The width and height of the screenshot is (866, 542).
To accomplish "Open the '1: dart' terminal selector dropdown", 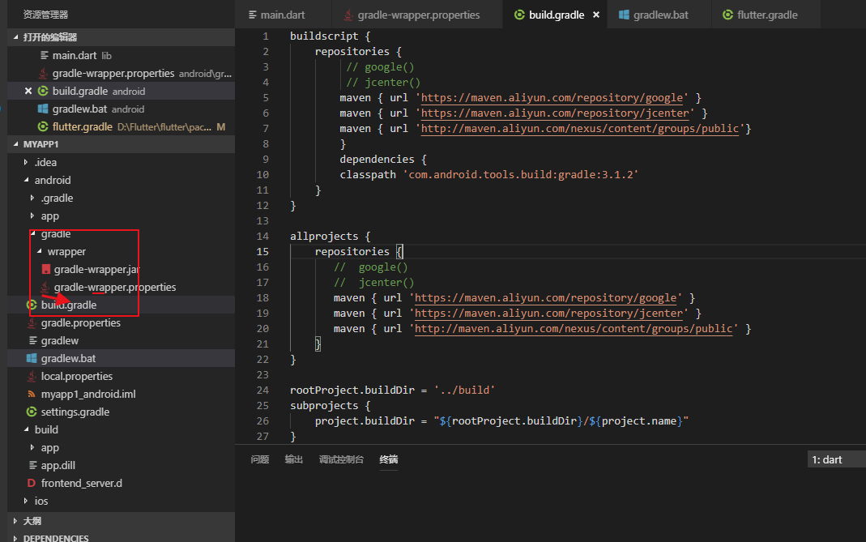I will tap(834, 459).
